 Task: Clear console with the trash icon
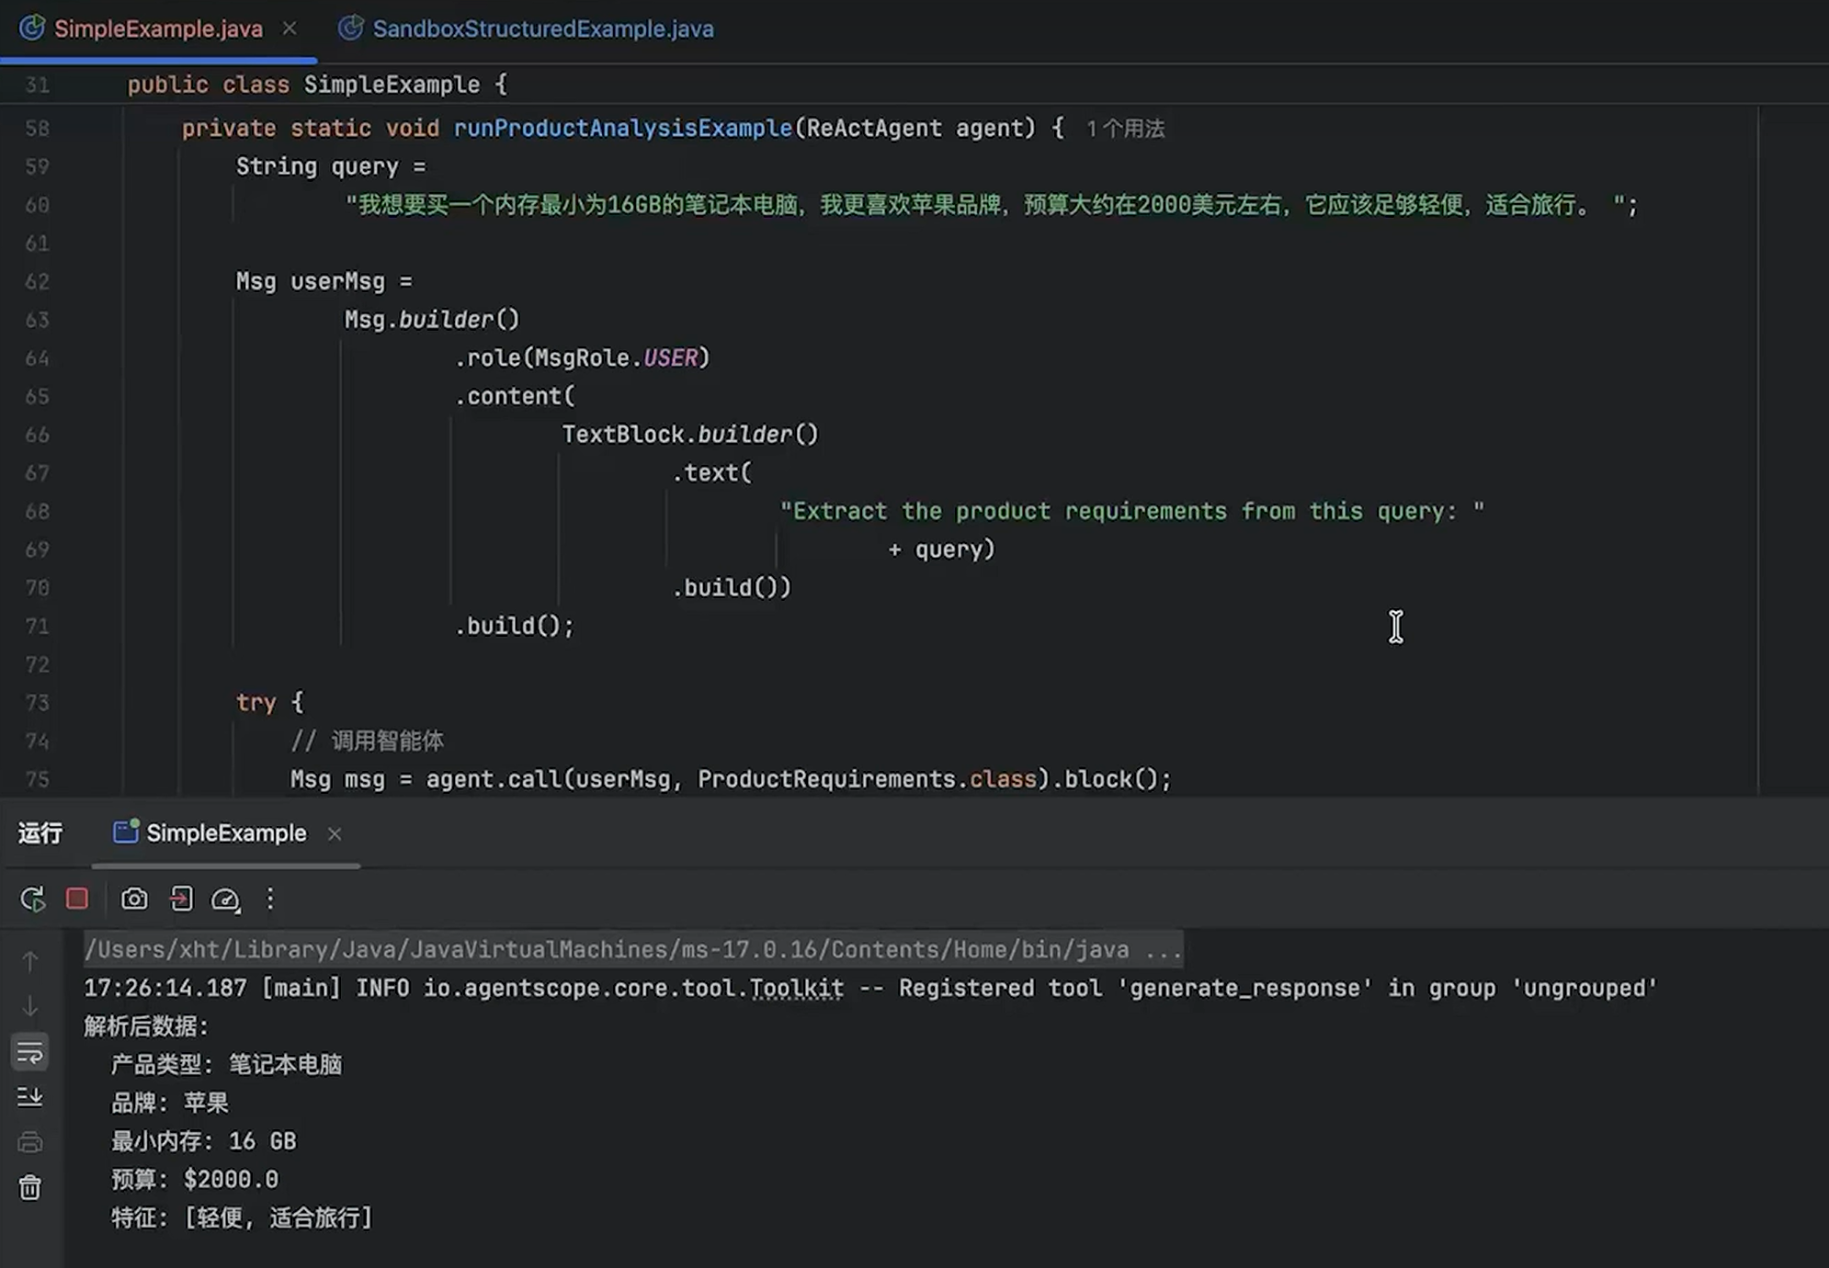(30, 1188)
